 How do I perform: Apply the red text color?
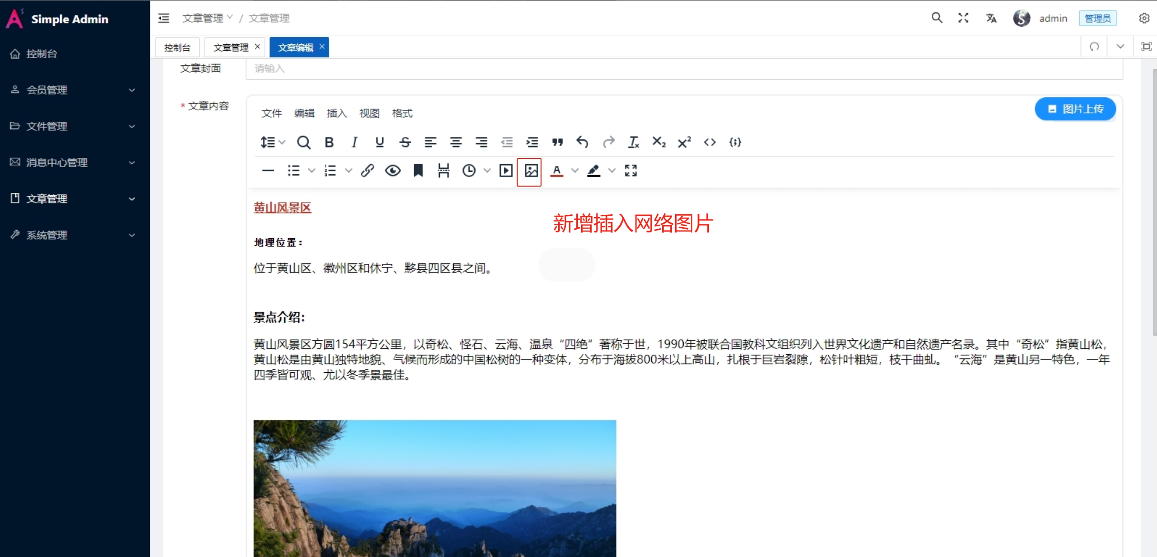point(556,170)
